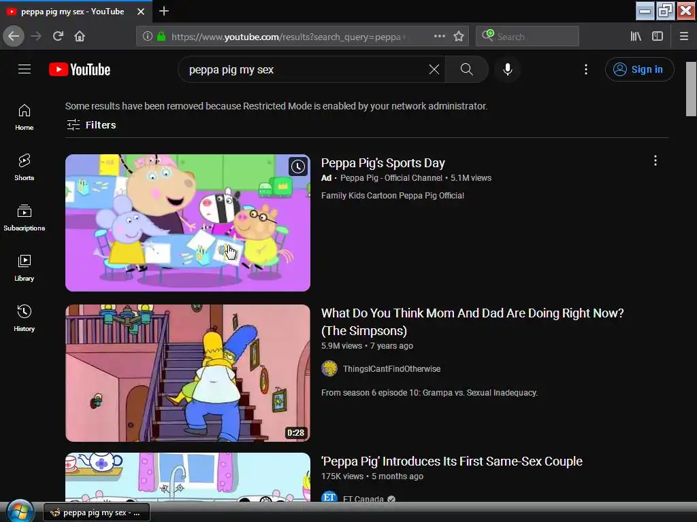Open site information icon in address bar
This screenshot has height=522, width=697.
(147, 37)
